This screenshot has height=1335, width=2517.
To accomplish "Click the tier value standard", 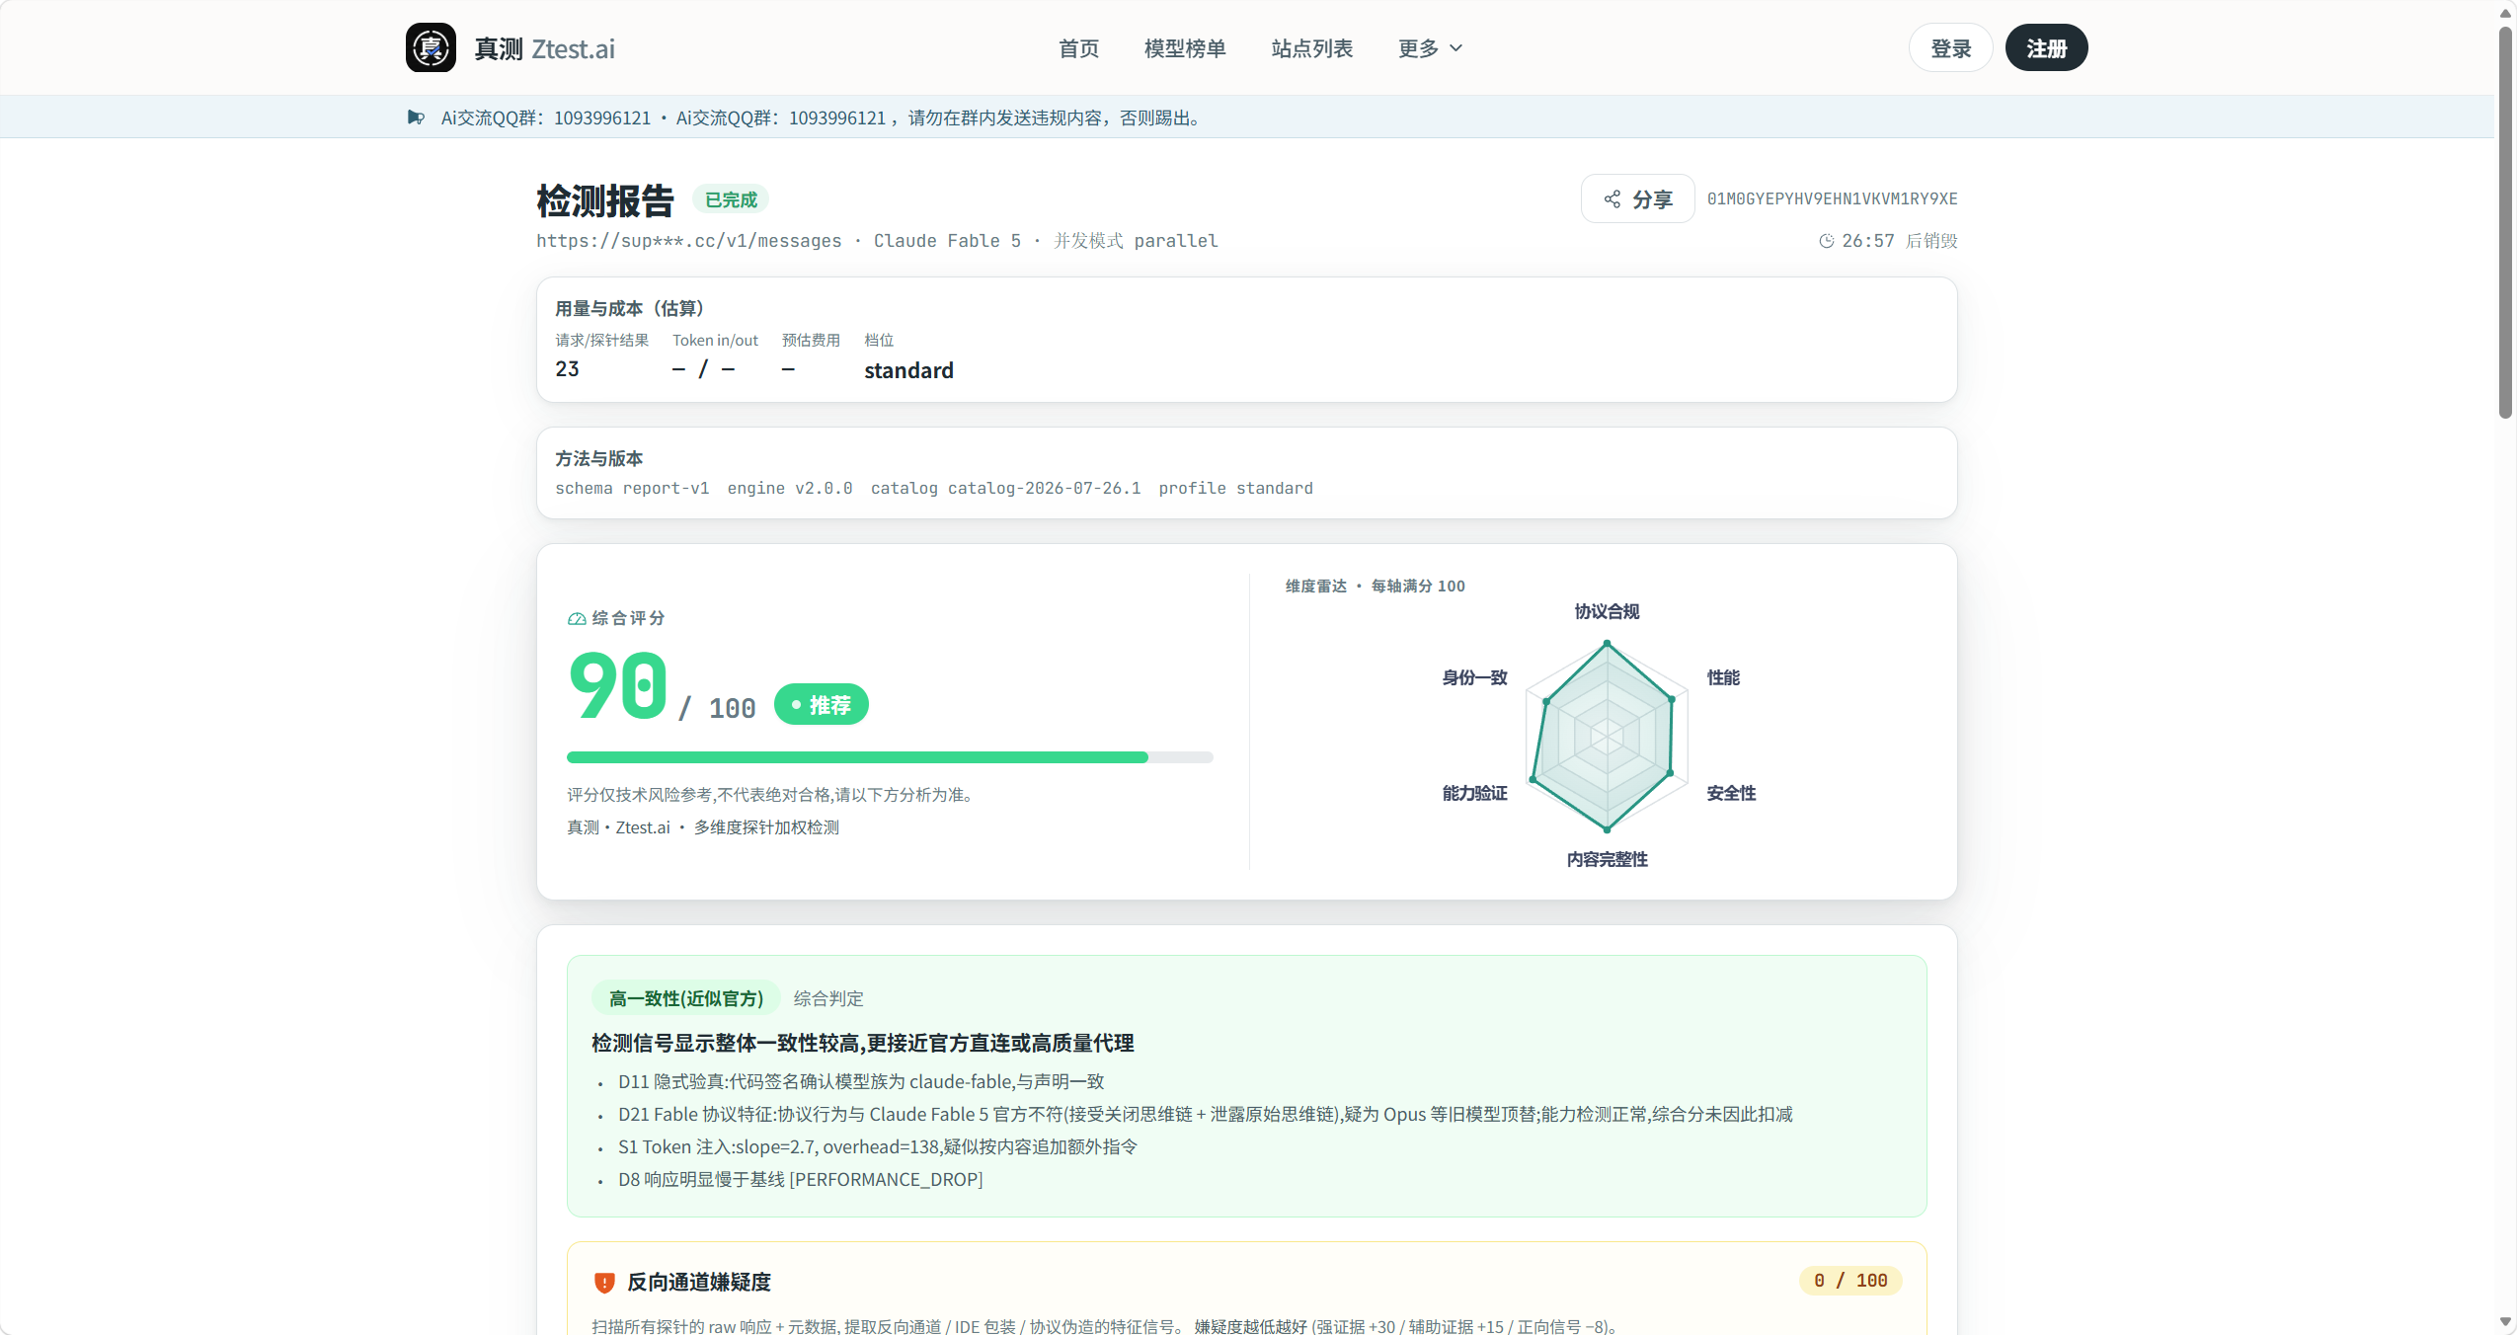I will point(908,370).
